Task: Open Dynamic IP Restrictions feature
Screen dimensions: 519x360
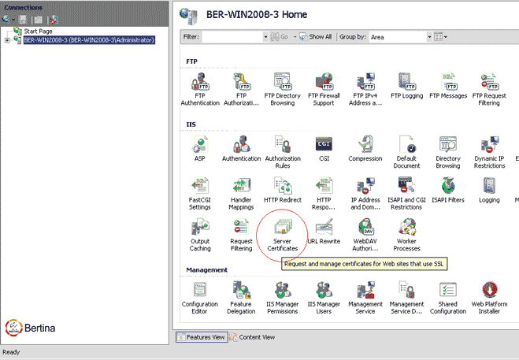Action: tap(489, 152)
